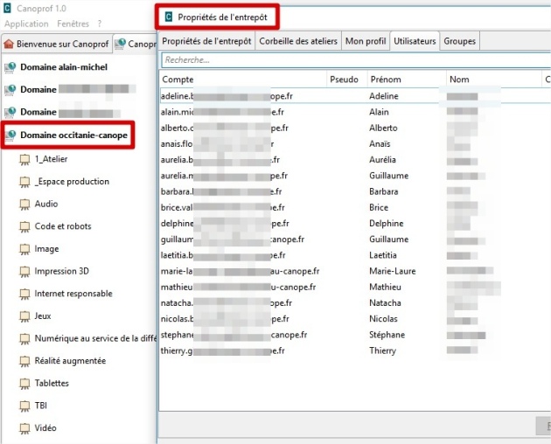Select the Adeline user row
551x444 pixels.
click(x=355, y=96)
